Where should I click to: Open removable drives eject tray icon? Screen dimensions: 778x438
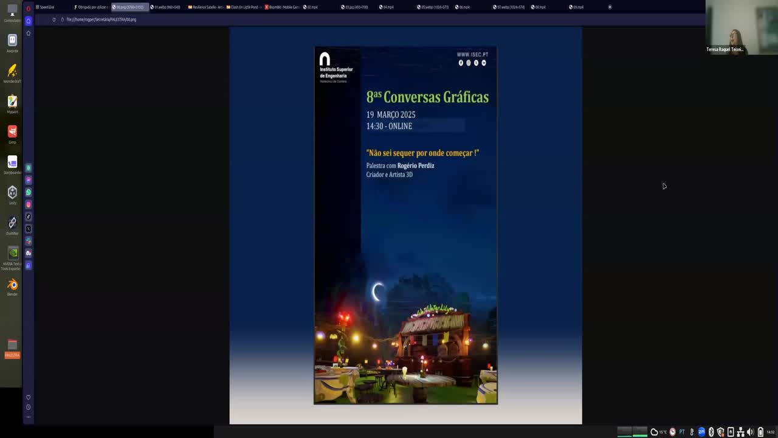point(731,432)
